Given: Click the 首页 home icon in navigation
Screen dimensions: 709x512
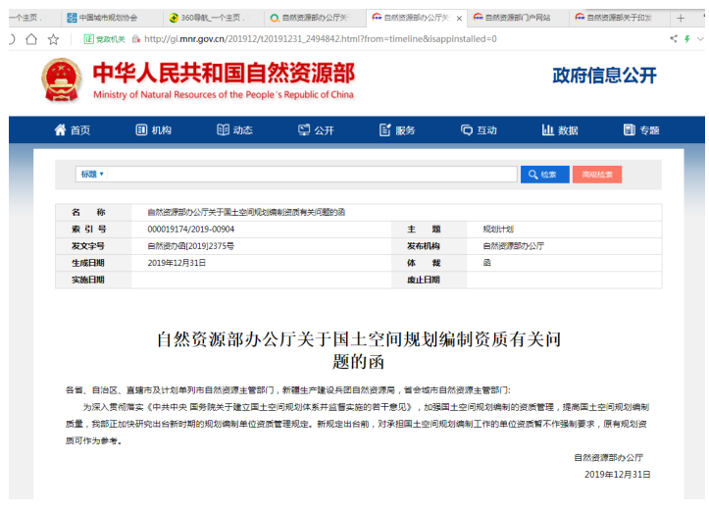Looking at the screenshot, I should pos(59,130).
